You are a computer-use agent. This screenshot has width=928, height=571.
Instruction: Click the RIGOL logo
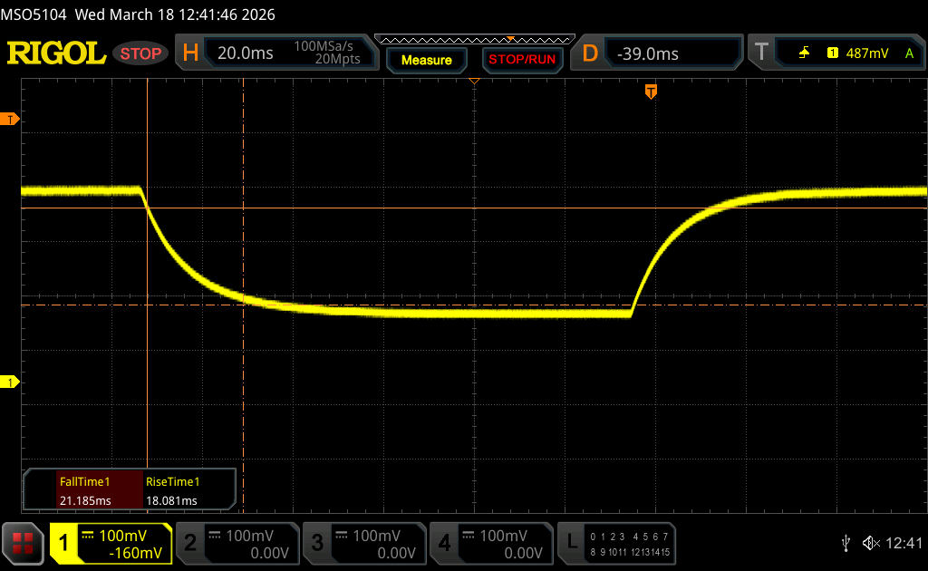(56, 53)
